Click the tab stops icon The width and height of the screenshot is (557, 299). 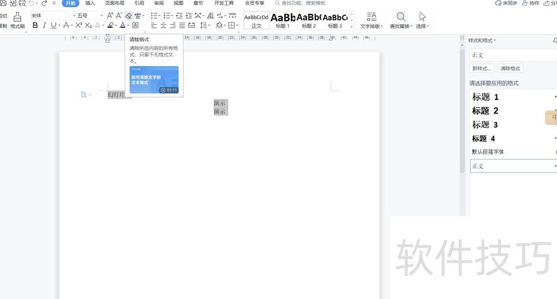(x=233, y=15)
